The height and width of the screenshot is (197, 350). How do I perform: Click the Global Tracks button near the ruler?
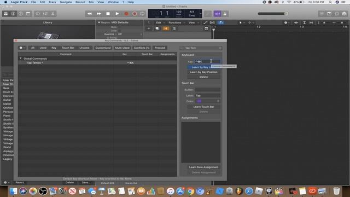pos(206,28)
